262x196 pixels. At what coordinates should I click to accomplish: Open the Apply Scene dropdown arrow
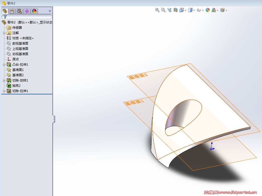(217, 10)
